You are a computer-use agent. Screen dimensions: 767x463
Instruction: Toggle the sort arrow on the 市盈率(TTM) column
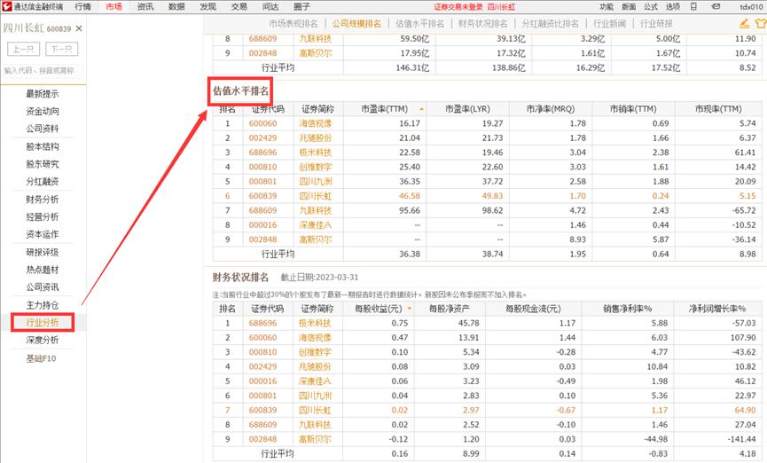pyautogui.click(x=422, y=109)
